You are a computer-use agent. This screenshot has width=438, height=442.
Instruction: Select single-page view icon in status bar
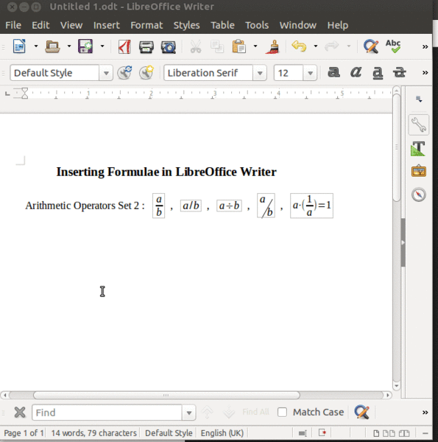pyautogui.click(x=376, y=433)
